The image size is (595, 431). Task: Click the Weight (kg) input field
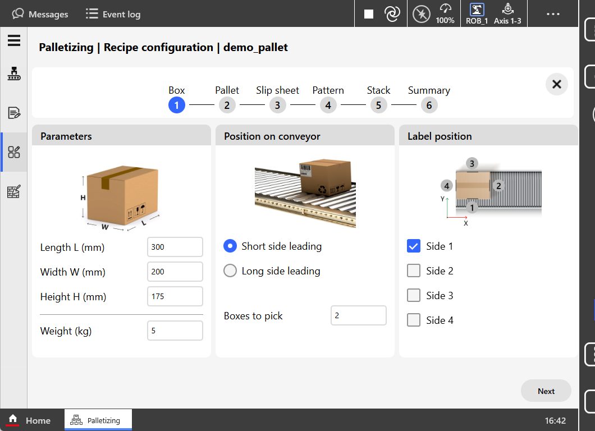click(175, 331)
